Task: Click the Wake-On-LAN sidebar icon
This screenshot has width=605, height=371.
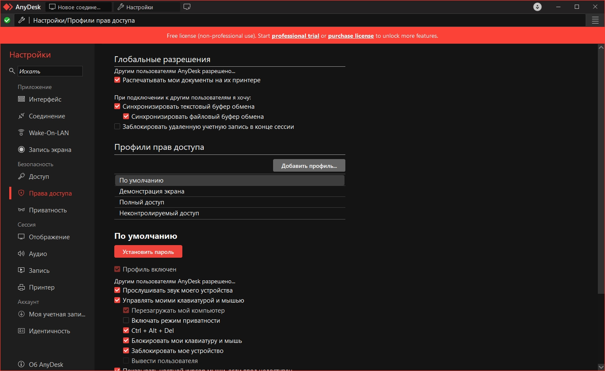Action: 21,133
